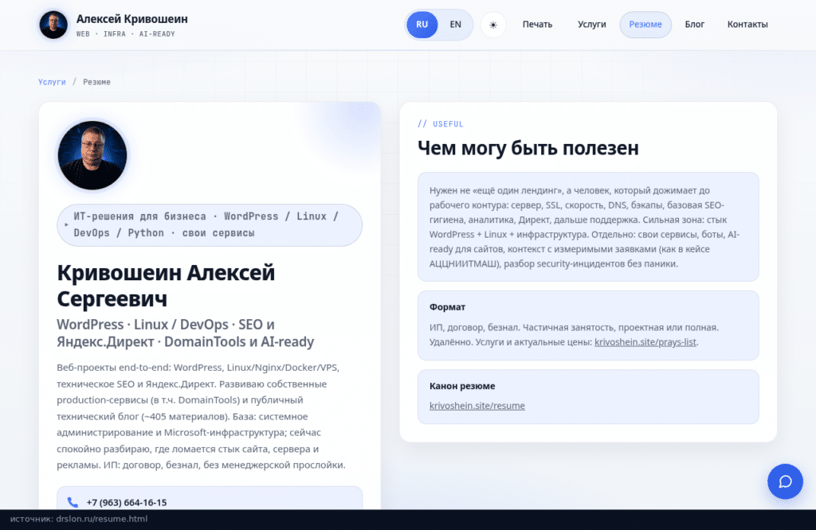Open the Блог page

(694, 25)
